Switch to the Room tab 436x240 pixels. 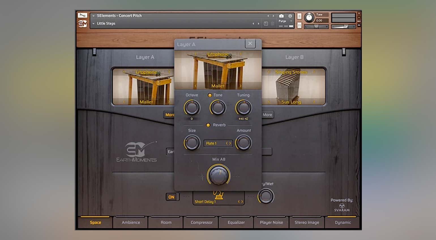click(x=166, y=222)
